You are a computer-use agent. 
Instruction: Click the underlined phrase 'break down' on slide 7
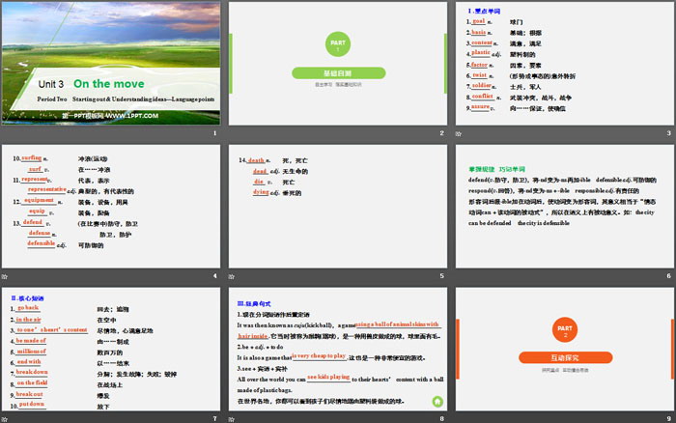coord(33,371)
